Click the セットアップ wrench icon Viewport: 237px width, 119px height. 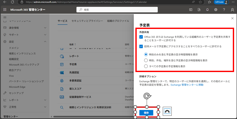(x=5, y=93)
